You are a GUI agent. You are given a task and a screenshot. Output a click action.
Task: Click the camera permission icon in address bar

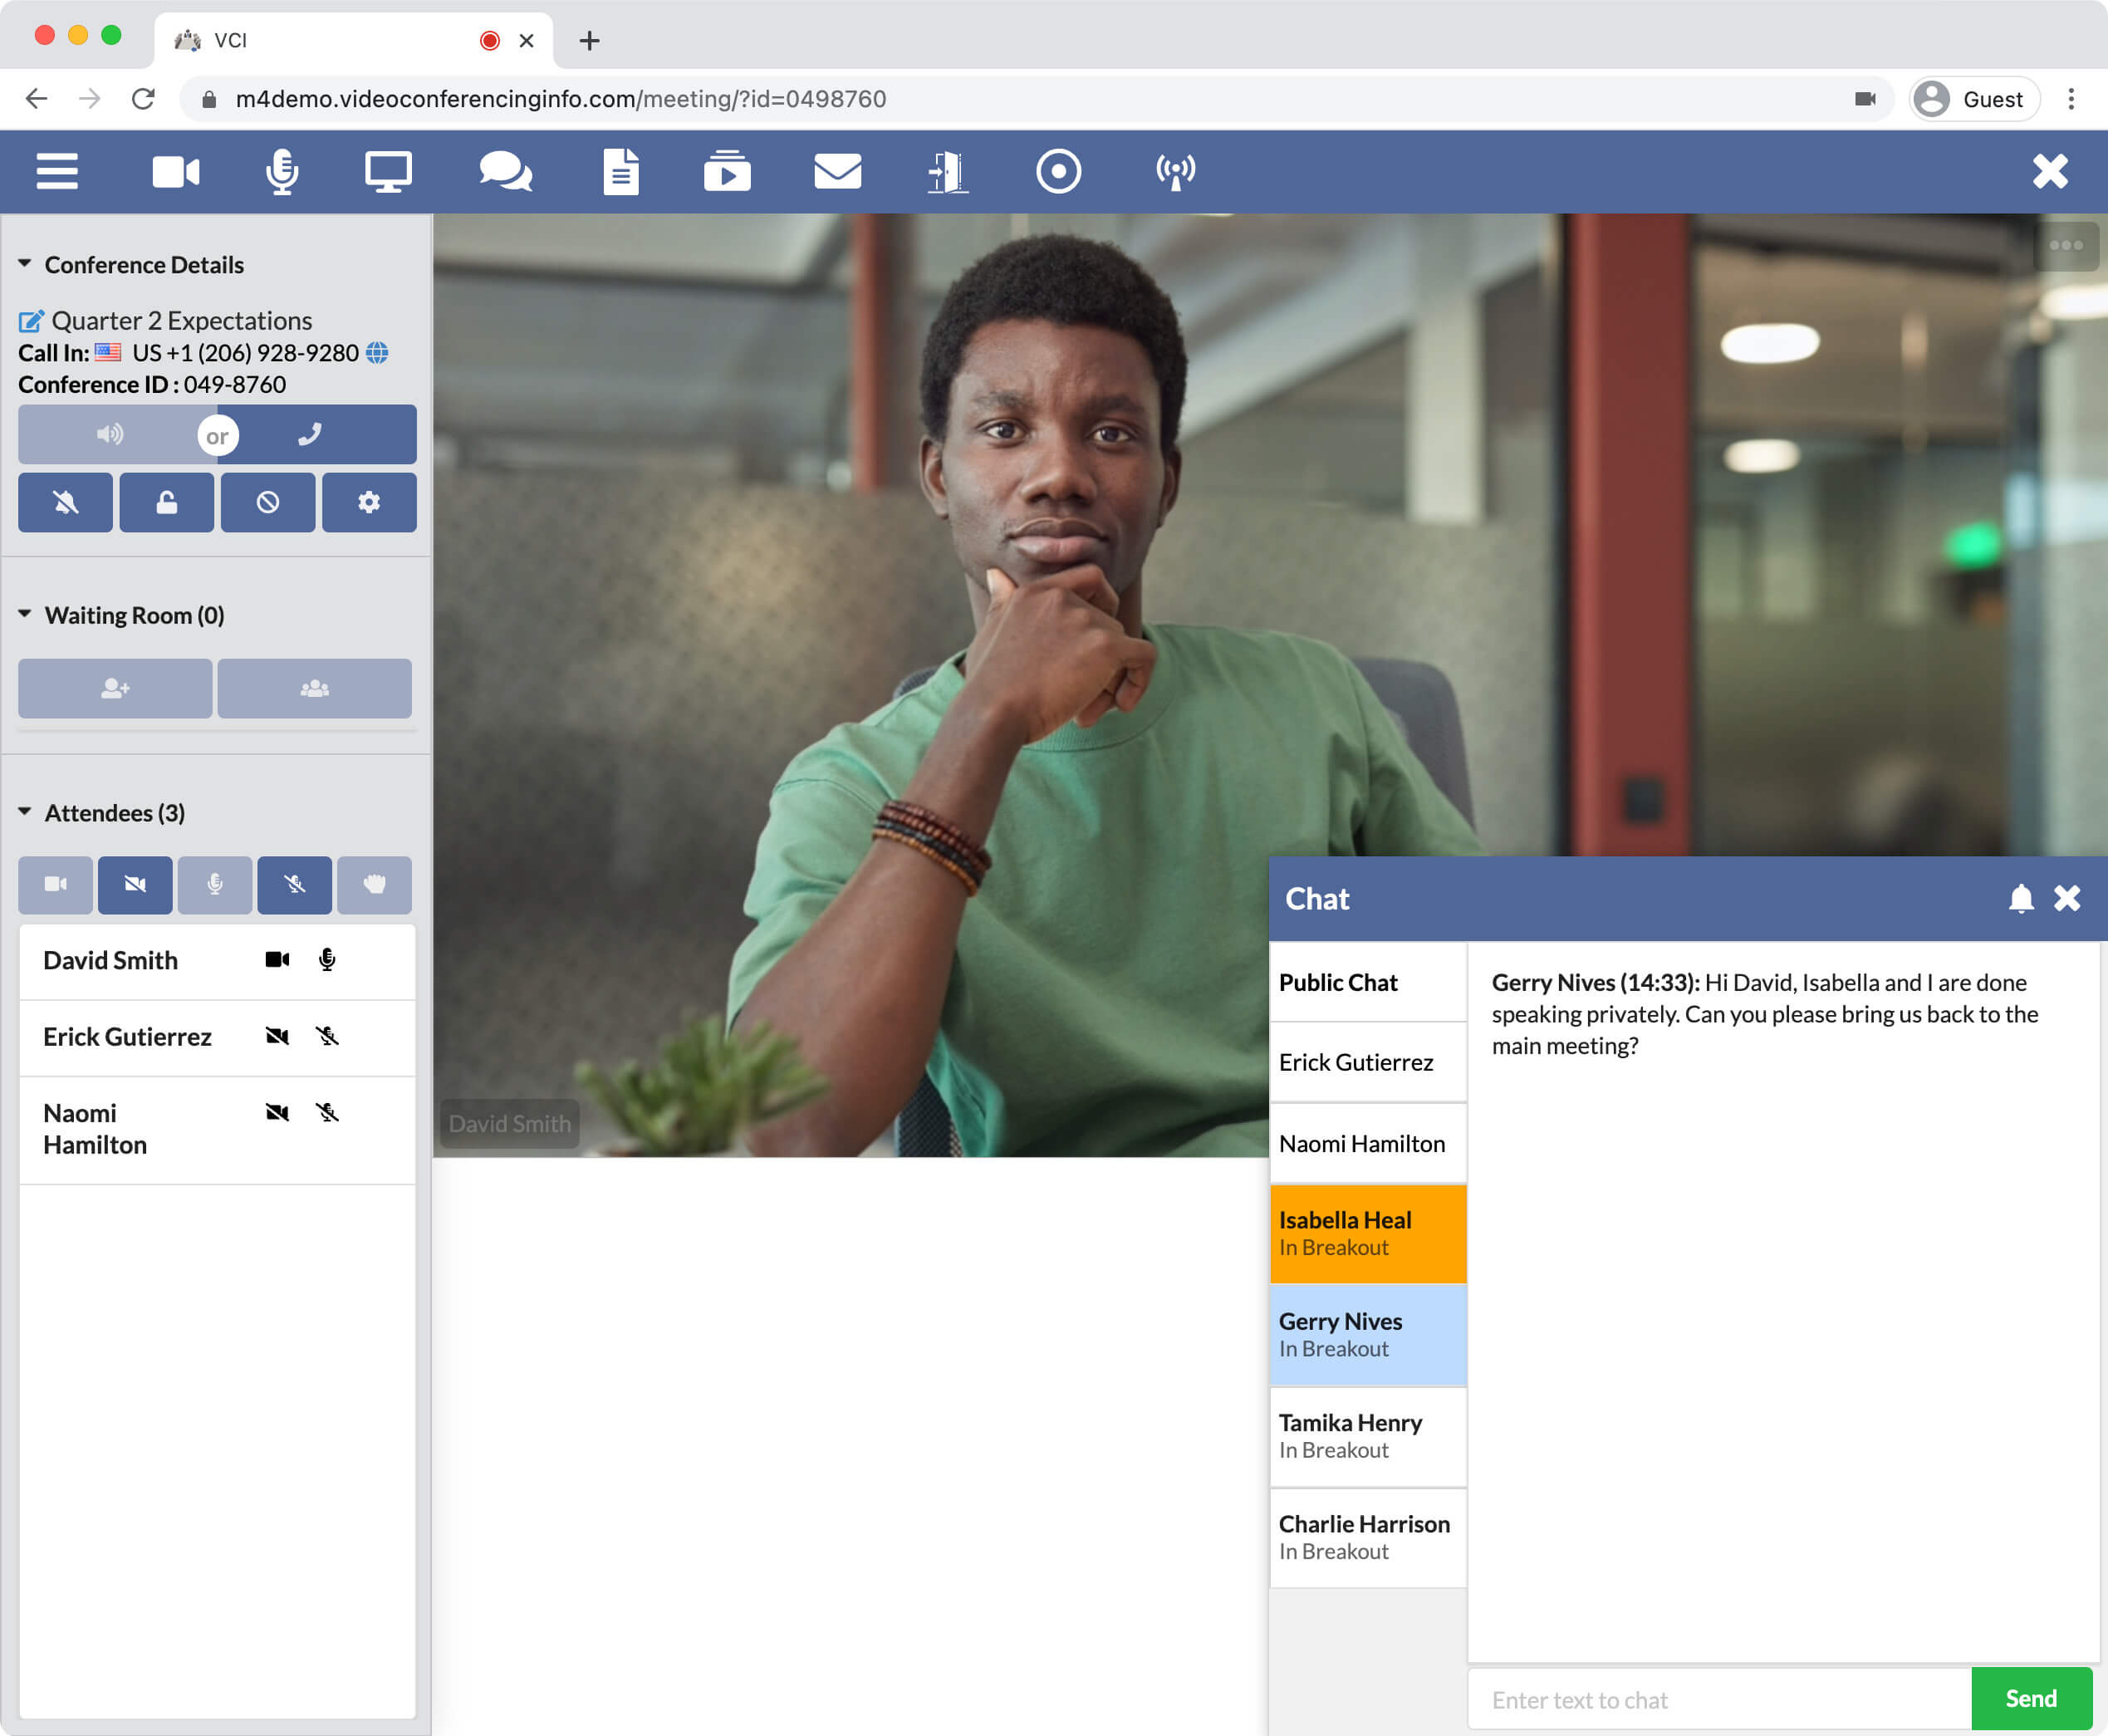(1865, 98)
